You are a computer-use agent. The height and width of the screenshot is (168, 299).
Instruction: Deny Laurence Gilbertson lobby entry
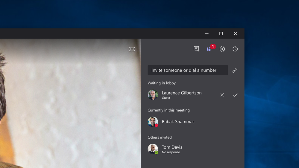222,95
